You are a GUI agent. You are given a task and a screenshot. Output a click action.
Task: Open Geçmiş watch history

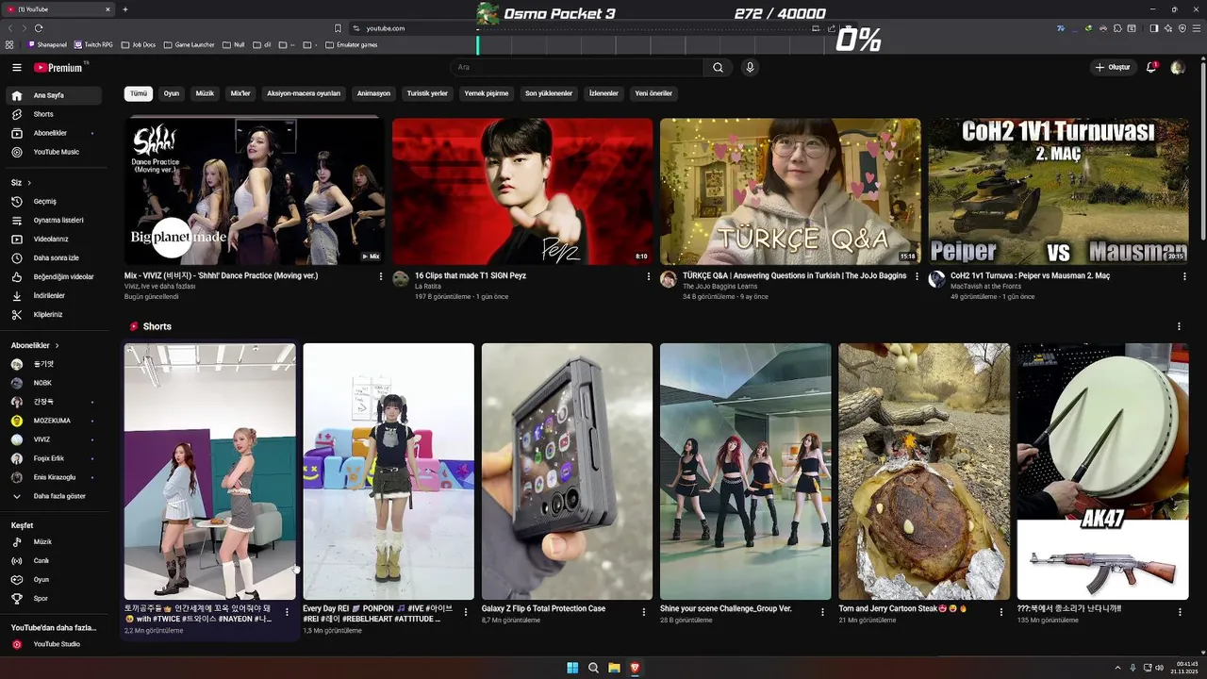pyautogui.click(x=53, y=201)
